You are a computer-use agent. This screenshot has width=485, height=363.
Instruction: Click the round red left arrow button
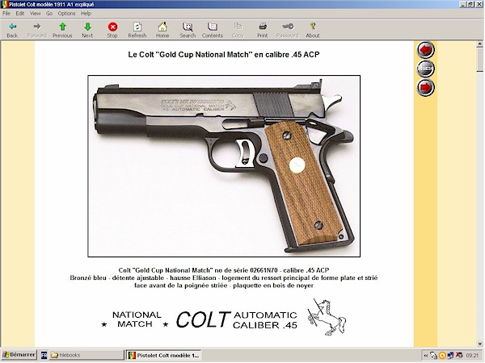(426, 50)
